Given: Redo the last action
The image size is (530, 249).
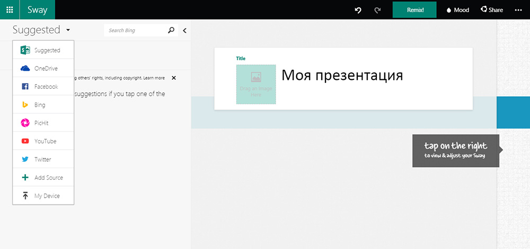Looking at the screenshot, I should click(x=377, y=10).
